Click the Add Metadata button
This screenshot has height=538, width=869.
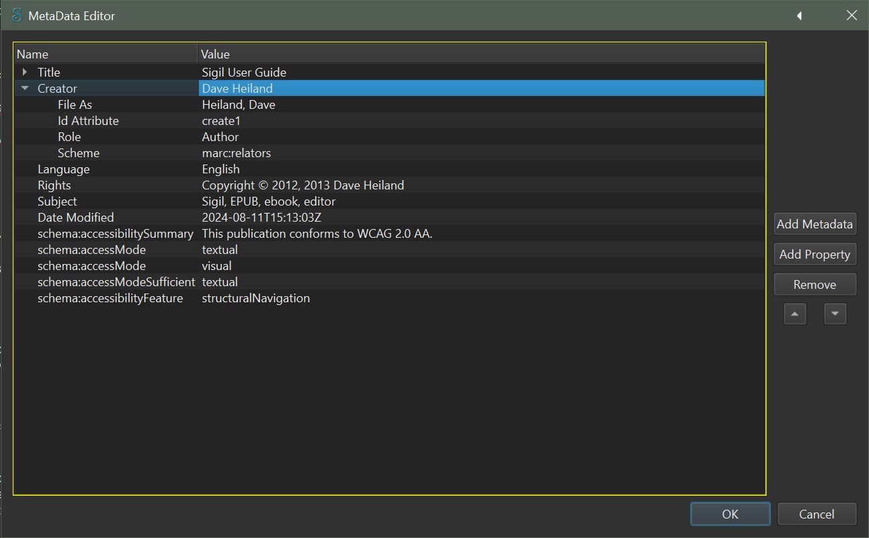(x=815, y=224)
